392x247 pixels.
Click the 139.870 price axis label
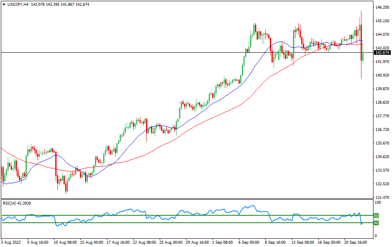click(x=382, y=89)
